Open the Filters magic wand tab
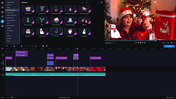This screenshot has width=176, height=99. pos(2,8)
